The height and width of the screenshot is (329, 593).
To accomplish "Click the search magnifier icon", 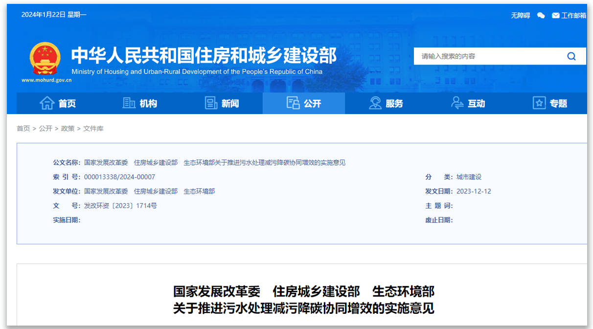I will 571,56.
